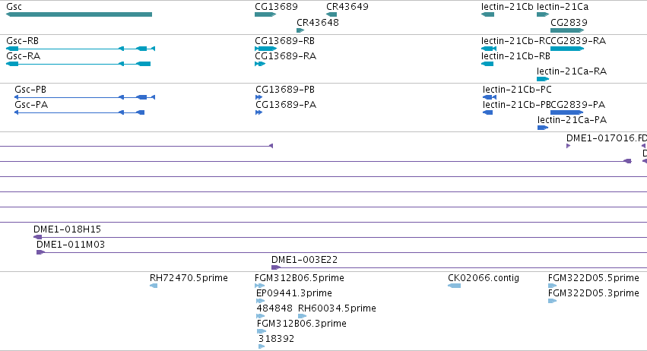The height and width of the screenshot is (351, 647).
Task: Select the CR43649 gene glyph
Action: [331, 14]
